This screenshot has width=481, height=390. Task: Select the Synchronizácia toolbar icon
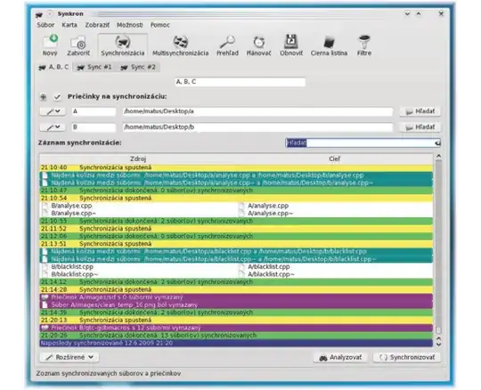click(123, 45)
